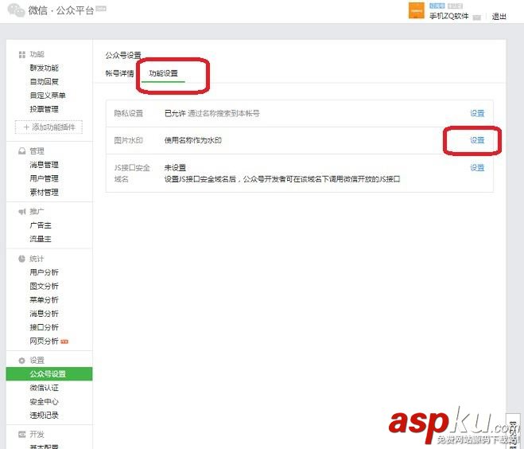
Task: Click the 功能 section grid icon
Action: 22,55
